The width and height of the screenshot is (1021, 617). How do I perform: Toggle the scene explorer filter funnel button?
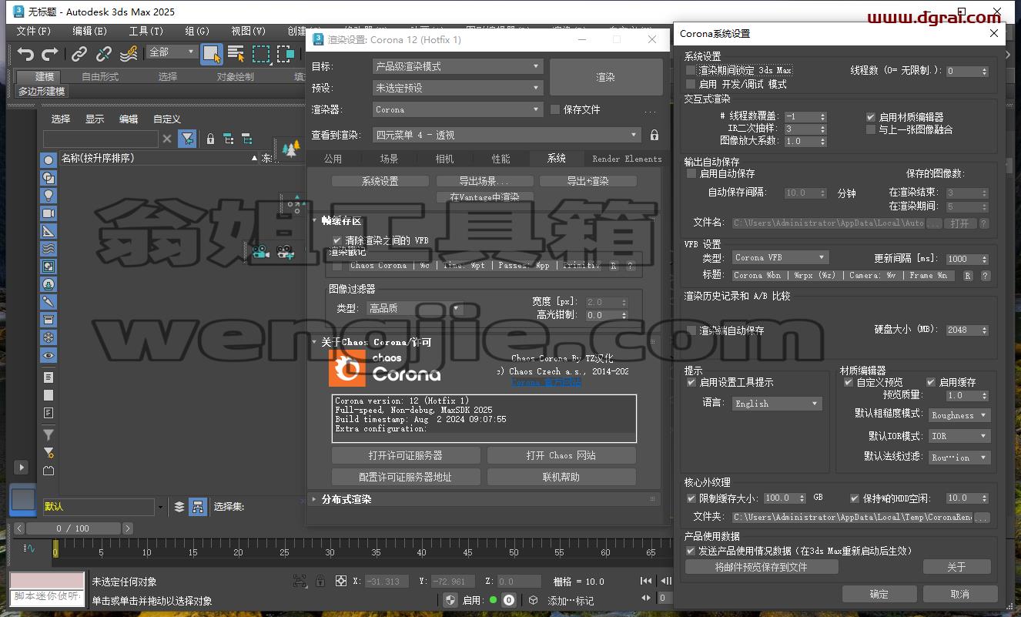(x=187, y=139)
